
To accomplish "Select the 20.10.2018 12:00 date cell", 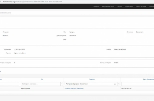I will (126, 89).
